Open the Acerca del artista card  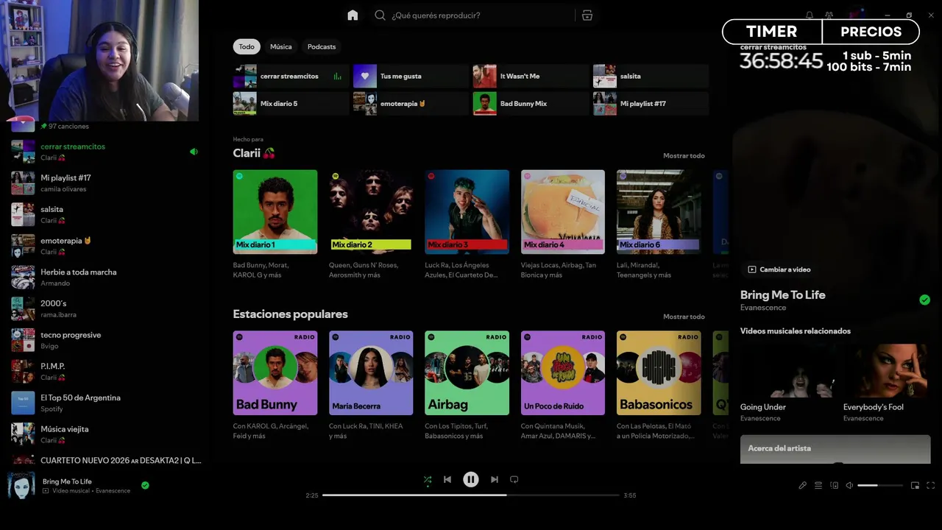(x=835, y=449)
